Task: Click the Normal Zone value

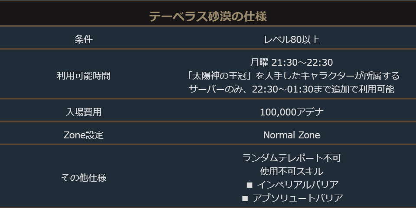Action: [292, 135]
